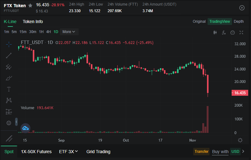
Task: Select the long position prediction tool
Action: point(9,112)
